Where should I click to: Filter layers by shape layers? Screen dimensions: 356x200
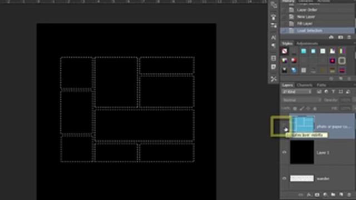click(x=341, y=92)
